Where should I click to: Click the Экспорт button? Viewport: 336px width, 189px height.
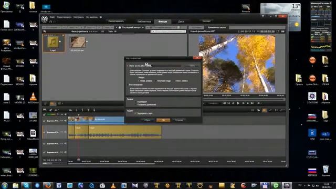pyautogui.click(x=206, y=21)
